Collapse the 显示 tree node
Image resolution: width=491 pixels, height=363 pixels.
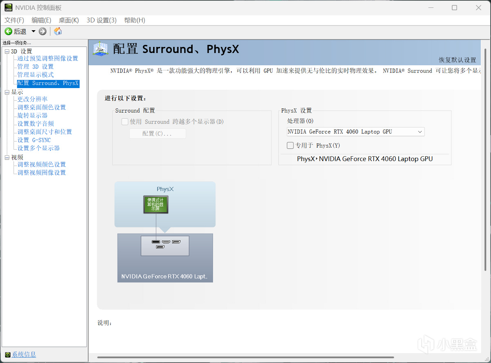point(7,92)
